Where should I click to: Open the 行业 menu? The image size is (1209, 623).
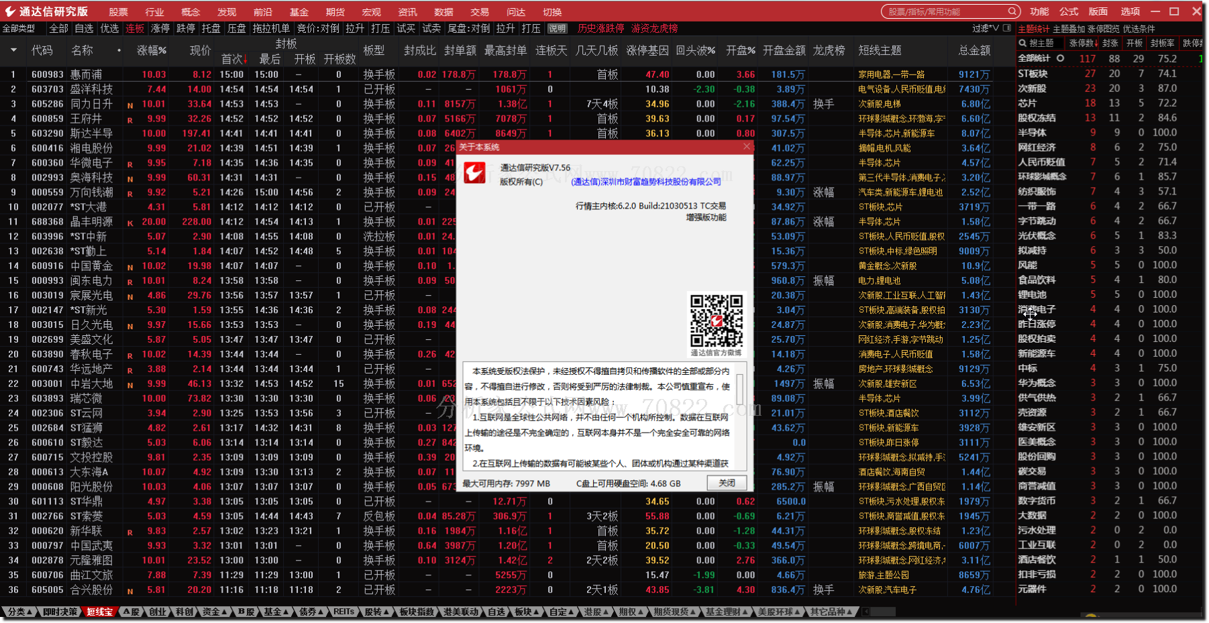(x=154, y=12)
